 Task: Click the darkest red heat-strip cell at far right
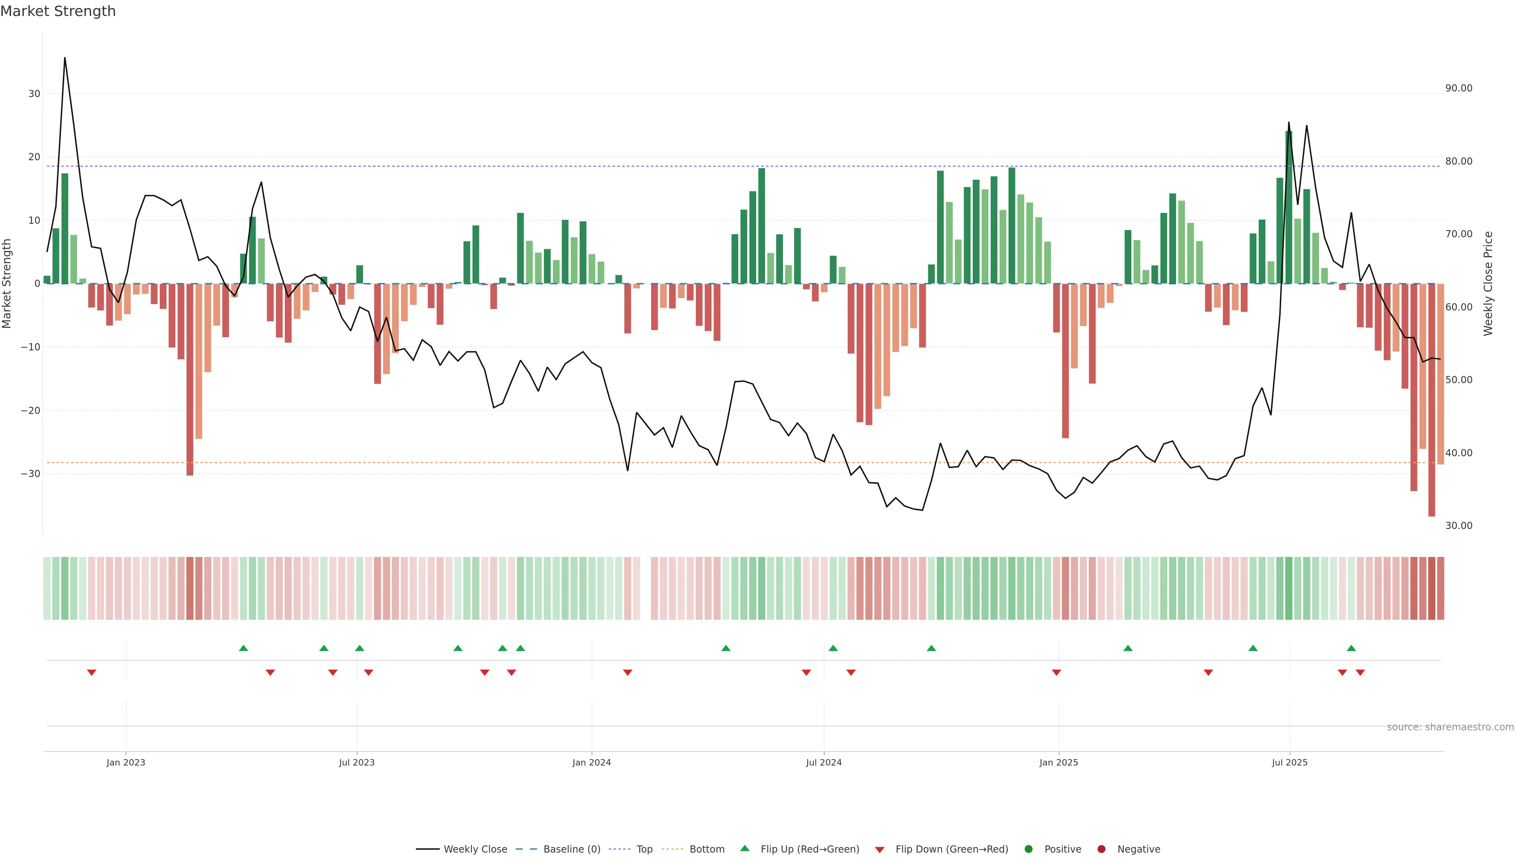tap(1432, 589)
